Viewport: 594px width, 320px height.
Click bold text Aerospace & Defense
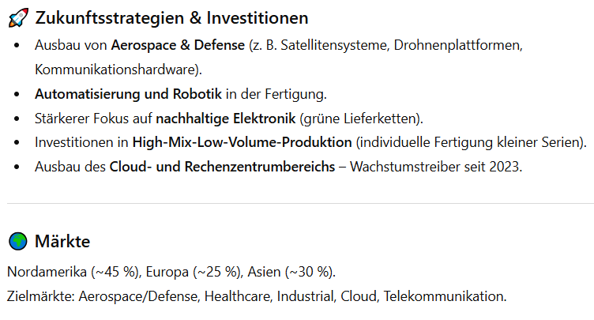pyautogui.click(x=178, y=45)
